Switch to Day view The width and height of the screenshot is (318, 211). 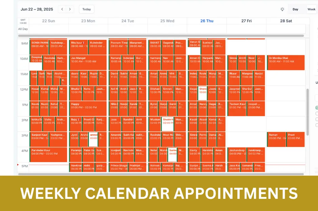(x=295, y=9)
